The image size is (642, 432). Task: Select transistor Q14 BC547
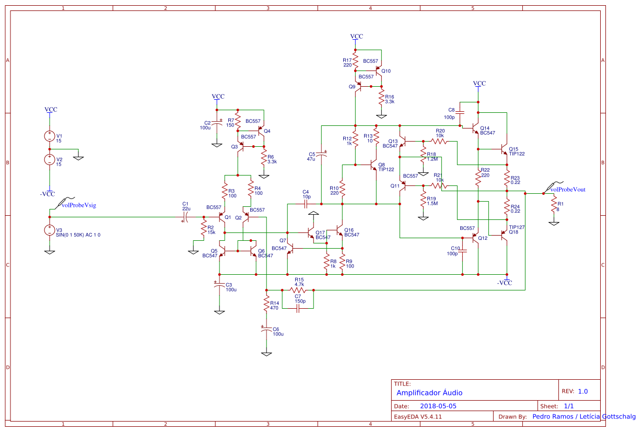[x=476, y=128]
